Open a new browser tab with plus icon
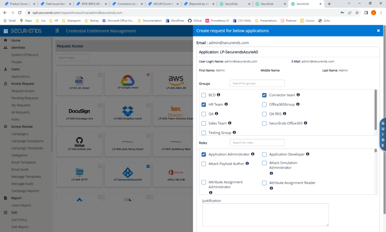The height and width of the screenshot is (232, 386). tap(329, 4)
